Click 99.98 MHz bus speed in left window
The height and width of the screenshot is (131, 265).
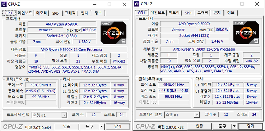pyautogui.click(x=41, y=97)
